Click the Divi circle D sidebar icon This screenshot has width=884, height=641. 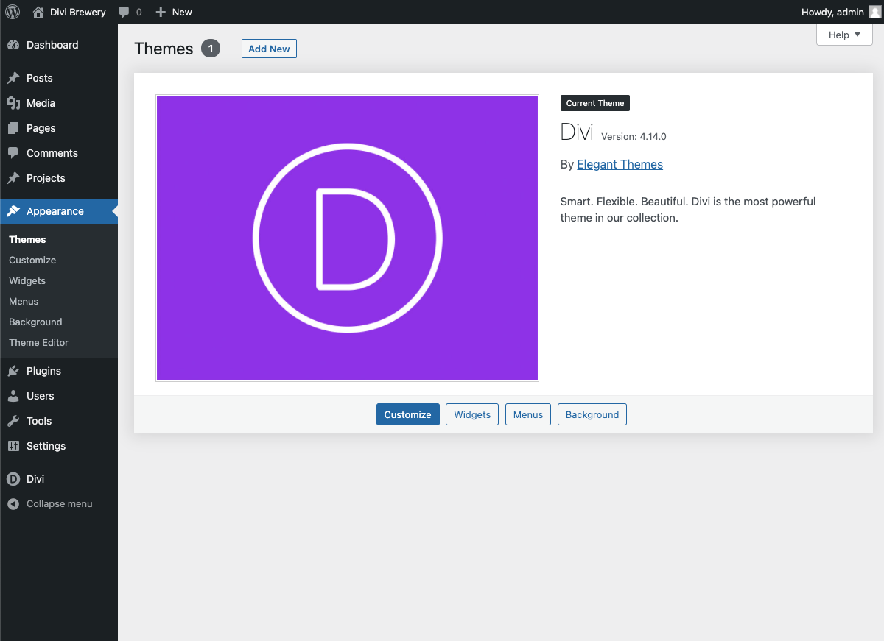tap(13, 479)
